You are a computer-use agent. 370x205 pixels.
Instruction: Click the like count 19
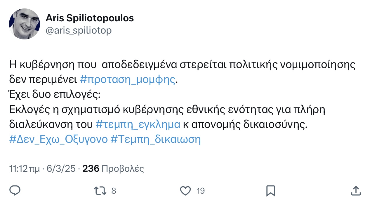click(x=200, y=191)
